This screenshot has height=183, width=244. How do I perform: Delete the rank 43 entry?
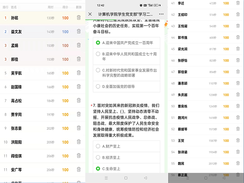pos(238,26)
